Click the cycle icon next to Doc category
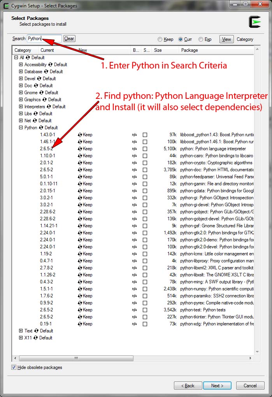Viewport: 272px width, 397px height. tap(36, 86)
